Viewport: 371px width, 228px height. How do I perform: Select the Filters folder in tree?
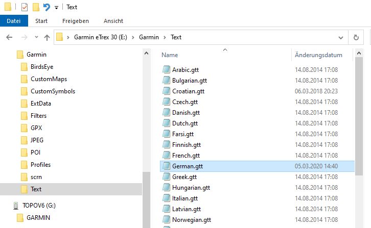38,116
